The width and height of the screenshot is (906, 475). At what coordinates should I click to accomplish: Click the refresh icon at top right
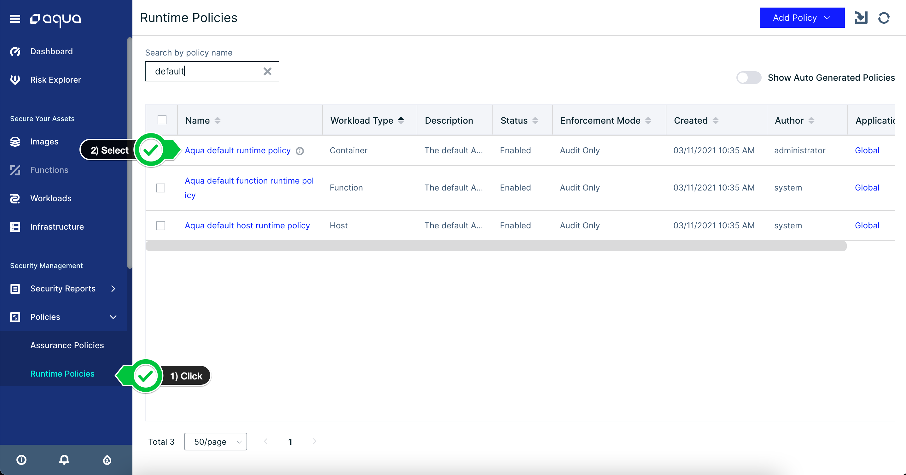[x=884, y=18]
